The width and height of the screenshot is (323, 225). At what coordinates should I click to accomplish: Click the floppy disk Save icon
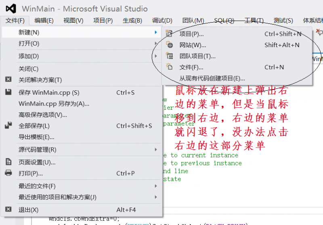(8, 92)
